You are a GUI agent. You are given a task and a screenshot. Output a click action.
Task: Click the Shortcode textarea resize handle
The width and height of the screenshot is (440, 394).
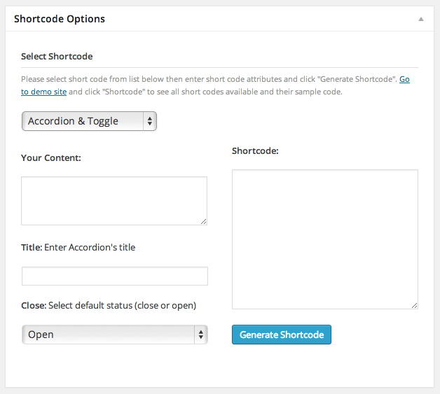click(415, 306)
